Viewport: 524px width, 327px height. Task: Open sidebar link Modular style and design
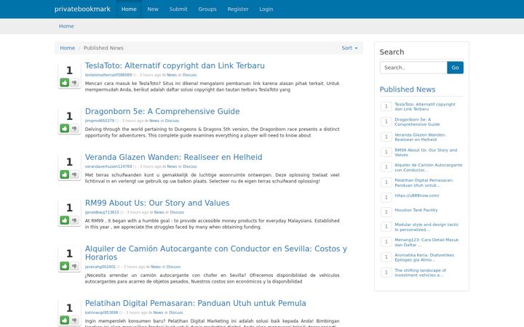tap(426, 227)
